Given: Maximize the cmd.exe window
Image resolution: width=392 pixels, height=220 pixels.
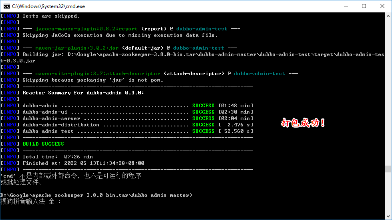Looking at the screenshot, I should pyautogui.click(x=364, y=6).
